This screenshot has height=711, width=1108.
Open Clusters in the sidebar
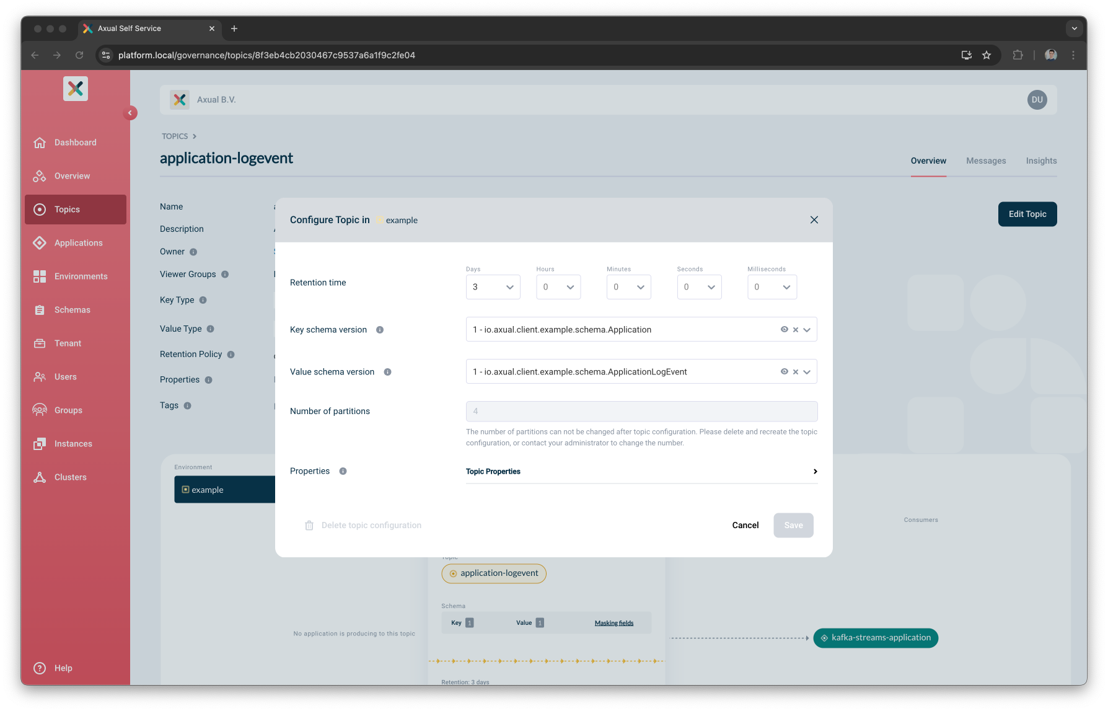(75, 477)
